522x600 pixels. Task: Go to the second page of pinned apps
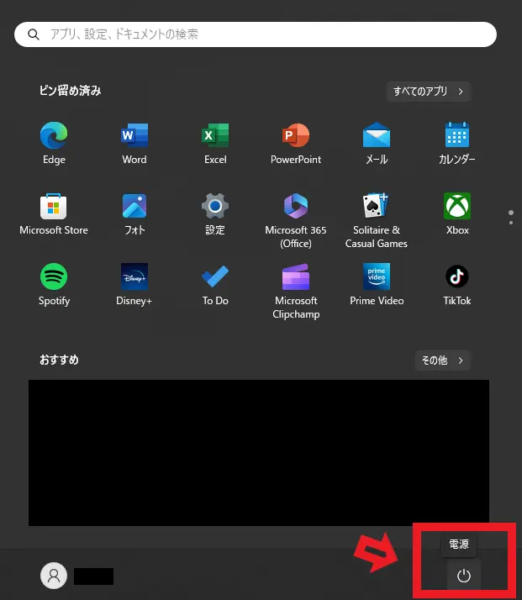pos(511,223)
